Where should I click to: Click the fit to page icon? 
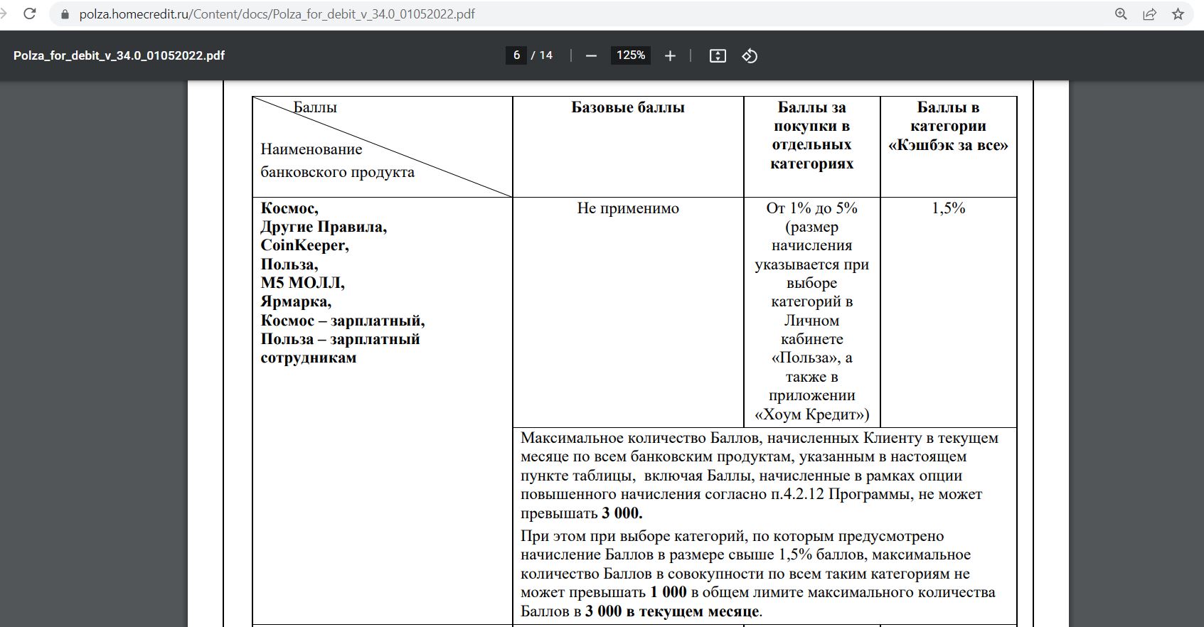[x=718, y=55]
